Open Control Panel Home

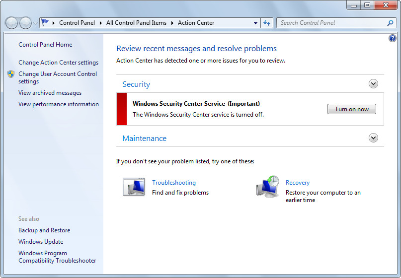[x=45, y=45]
